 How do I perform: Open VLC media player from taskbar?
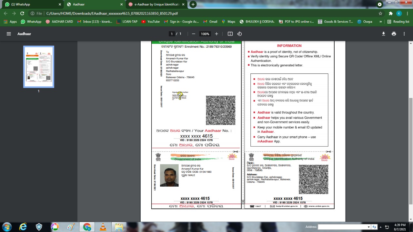point(103,227)
